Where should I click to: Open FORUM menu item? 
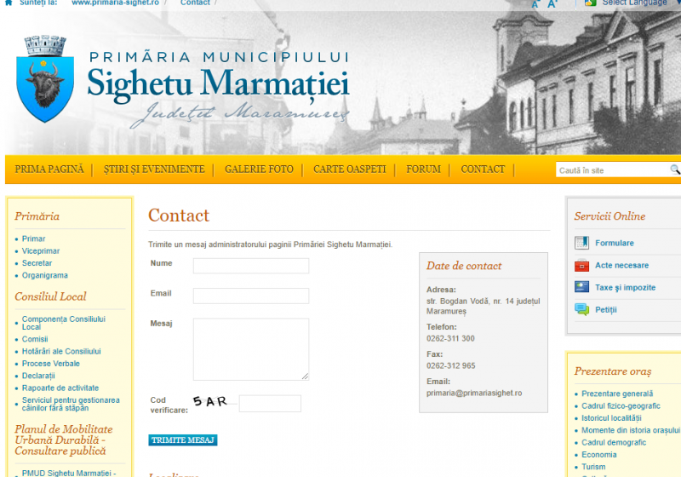pyautogui.click(x=423, y=169)
